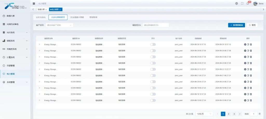Switch to the 实时充放电 tab

tap(41, 17)
